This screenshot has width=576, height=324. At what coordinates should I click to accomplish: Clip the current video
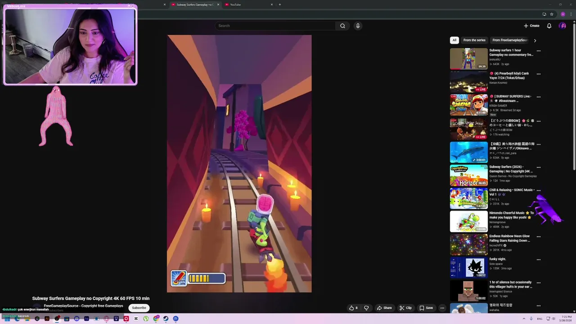pos(405,308)
